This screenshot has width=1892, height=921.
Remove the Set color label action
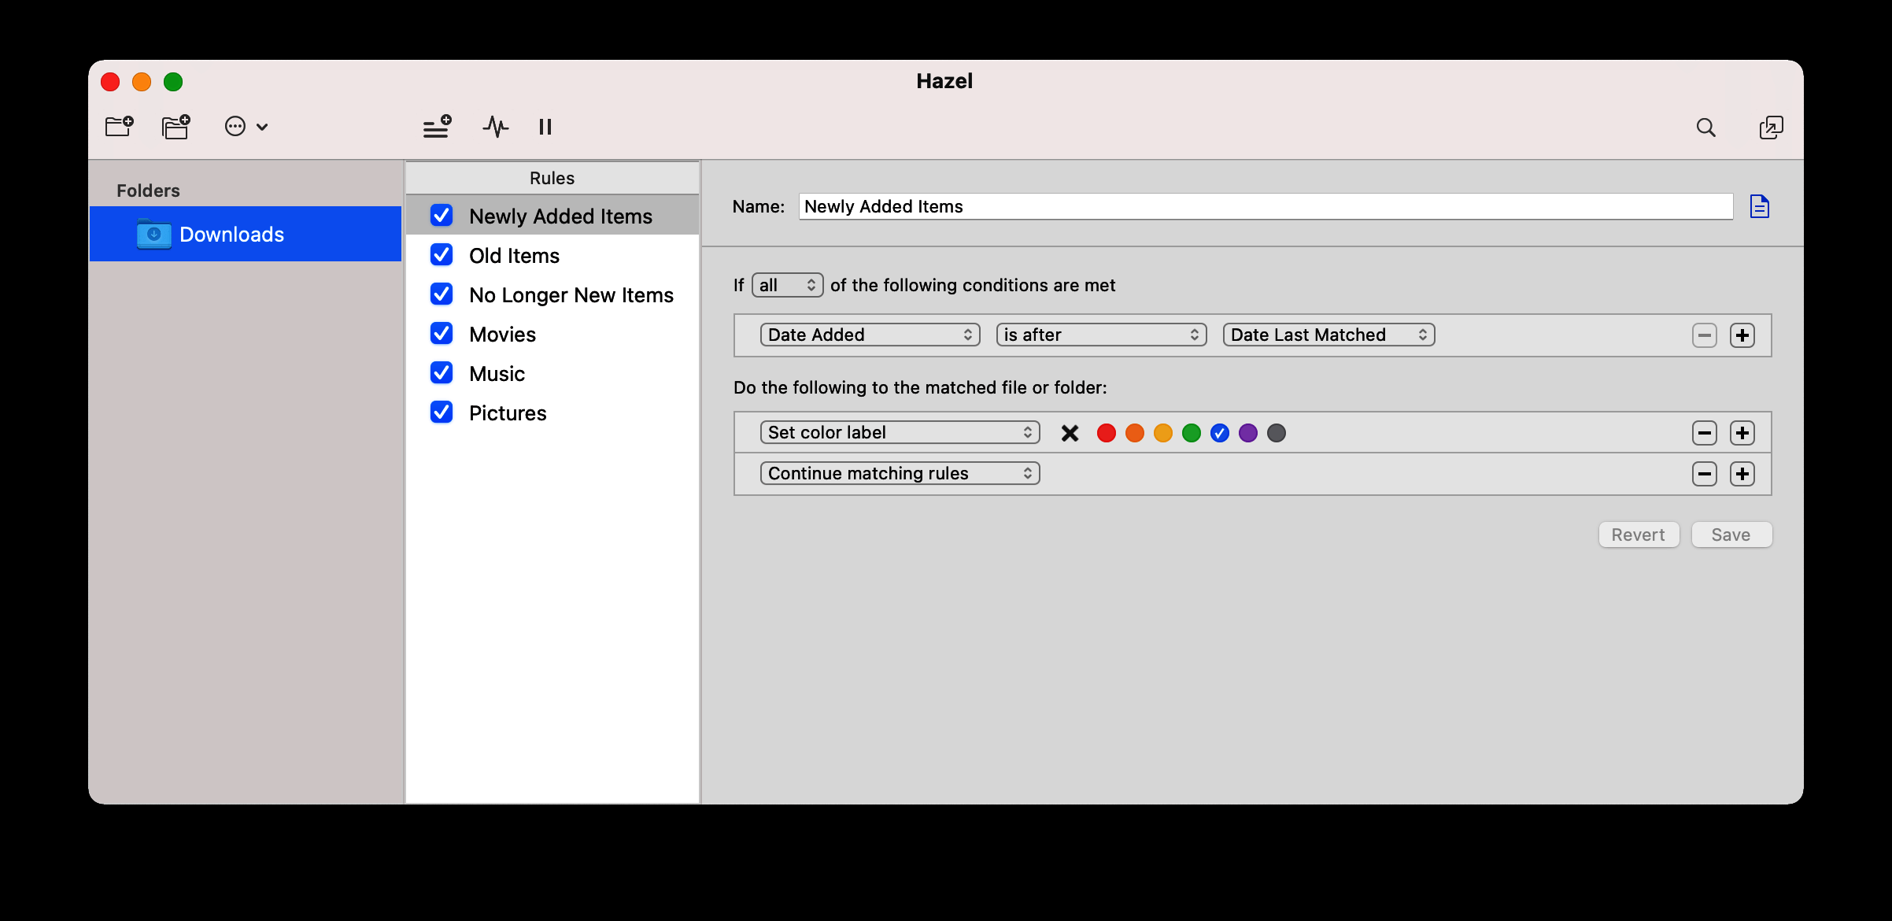(1705, 433)
